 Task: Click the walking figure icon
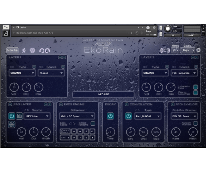(x=24, y=50)
